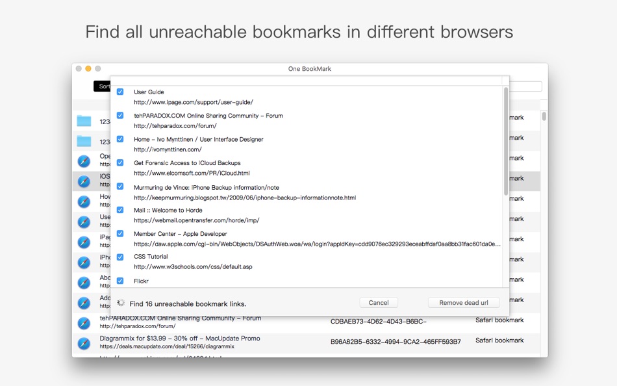
Task: Click Safari icon of the Use bookmark
Action: [84, 222]
